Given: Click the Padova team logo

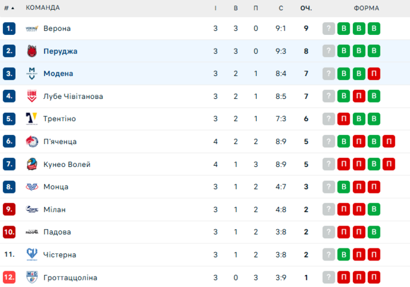Looking at the screenshot, I should coord(32,232).
